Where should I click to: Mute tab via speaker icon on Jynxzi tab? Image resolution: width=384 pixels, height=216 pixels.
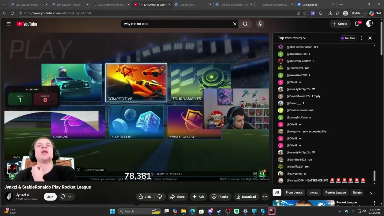click(x=140, y=4)
